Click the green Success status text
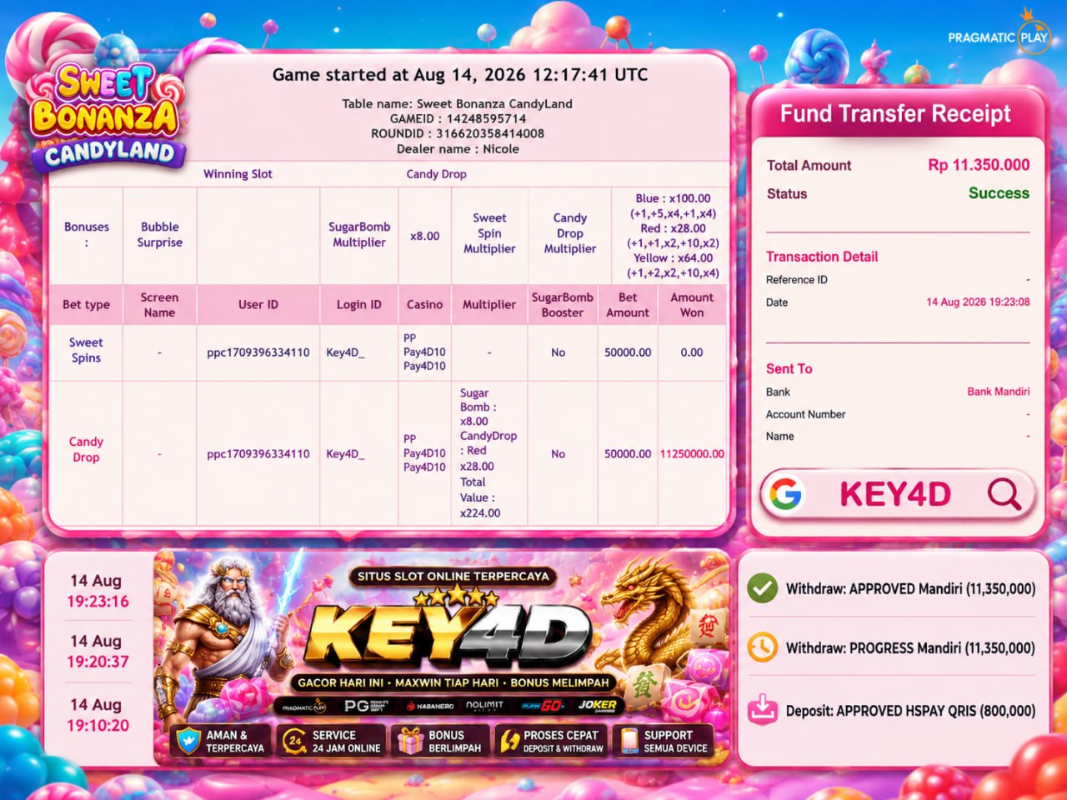 (999, 193)
